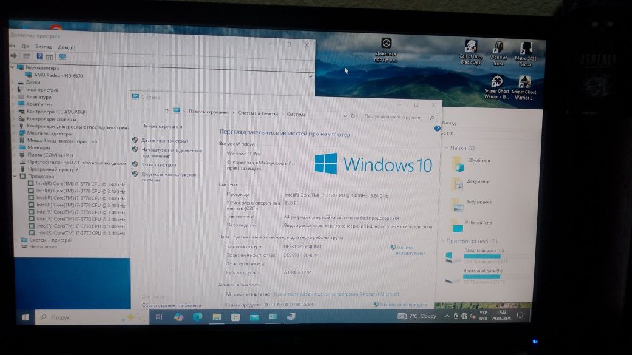
Task: Open the Дізнатися про це зображення icon
Action: [x=386, y=50]
